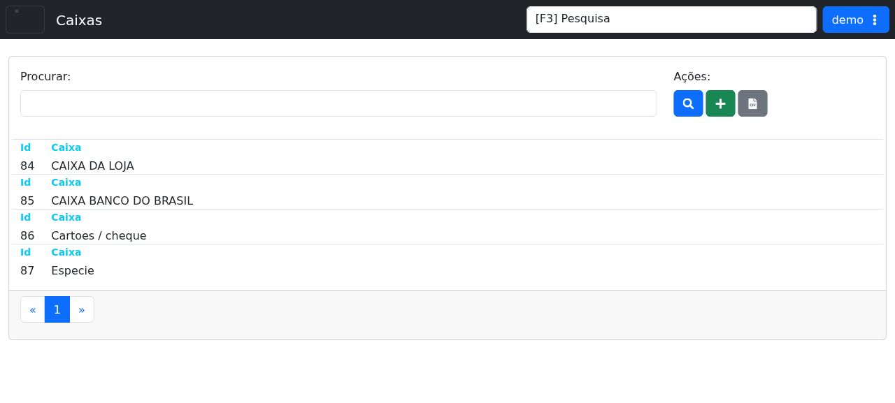Click the blue search magnifier button
This screenshot has width=895, height=403.
point(688,103)
